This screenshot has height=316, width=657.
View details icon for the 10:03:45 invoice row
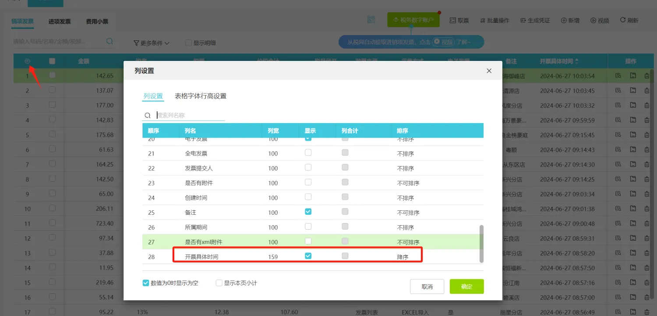pos(618,90)
